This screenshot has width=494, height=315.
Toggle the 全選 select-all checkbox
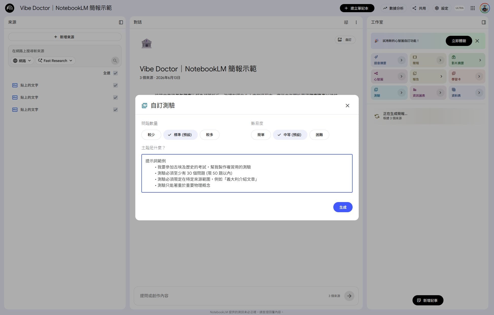point(116,73)
